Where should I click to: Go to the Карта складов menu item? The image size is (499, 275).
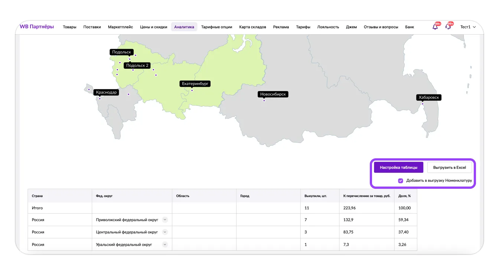point(252,27)
